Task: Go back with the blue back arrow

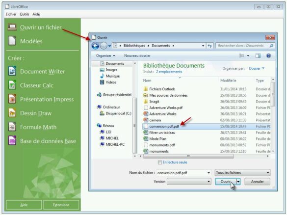Action: coord(95,46)
